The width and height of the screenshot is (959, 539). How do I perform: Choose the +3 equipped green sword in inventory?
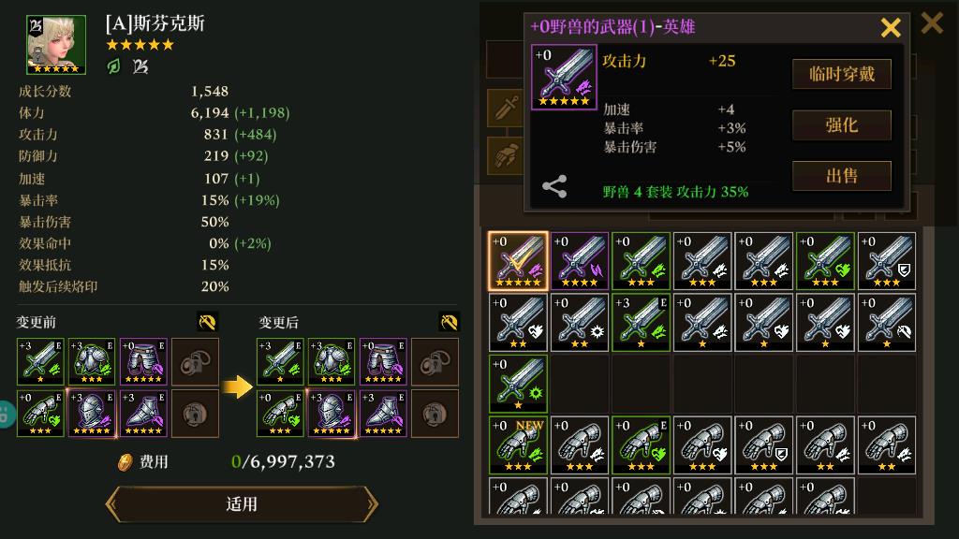pyautogui.click(x=641, y=323)
